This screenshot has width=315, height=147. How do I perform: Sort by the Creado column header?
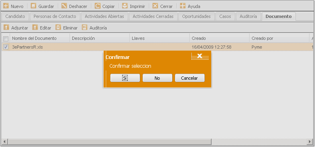pyautogui.click(x=219, y=38)
